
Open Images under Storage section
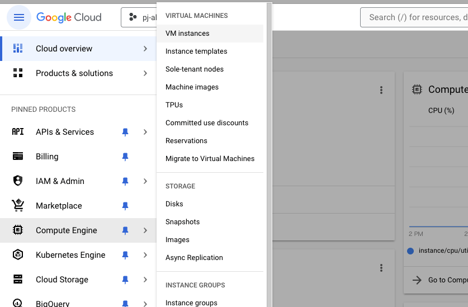(x=210, y=240)
